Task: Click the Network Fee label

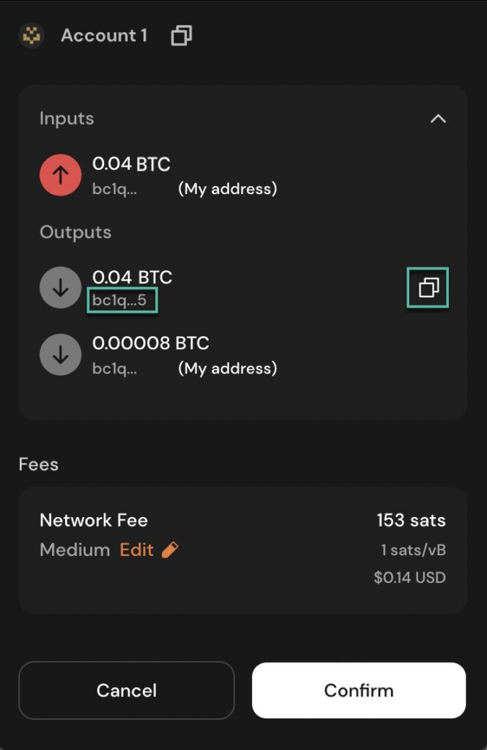Action: [94, 521]
